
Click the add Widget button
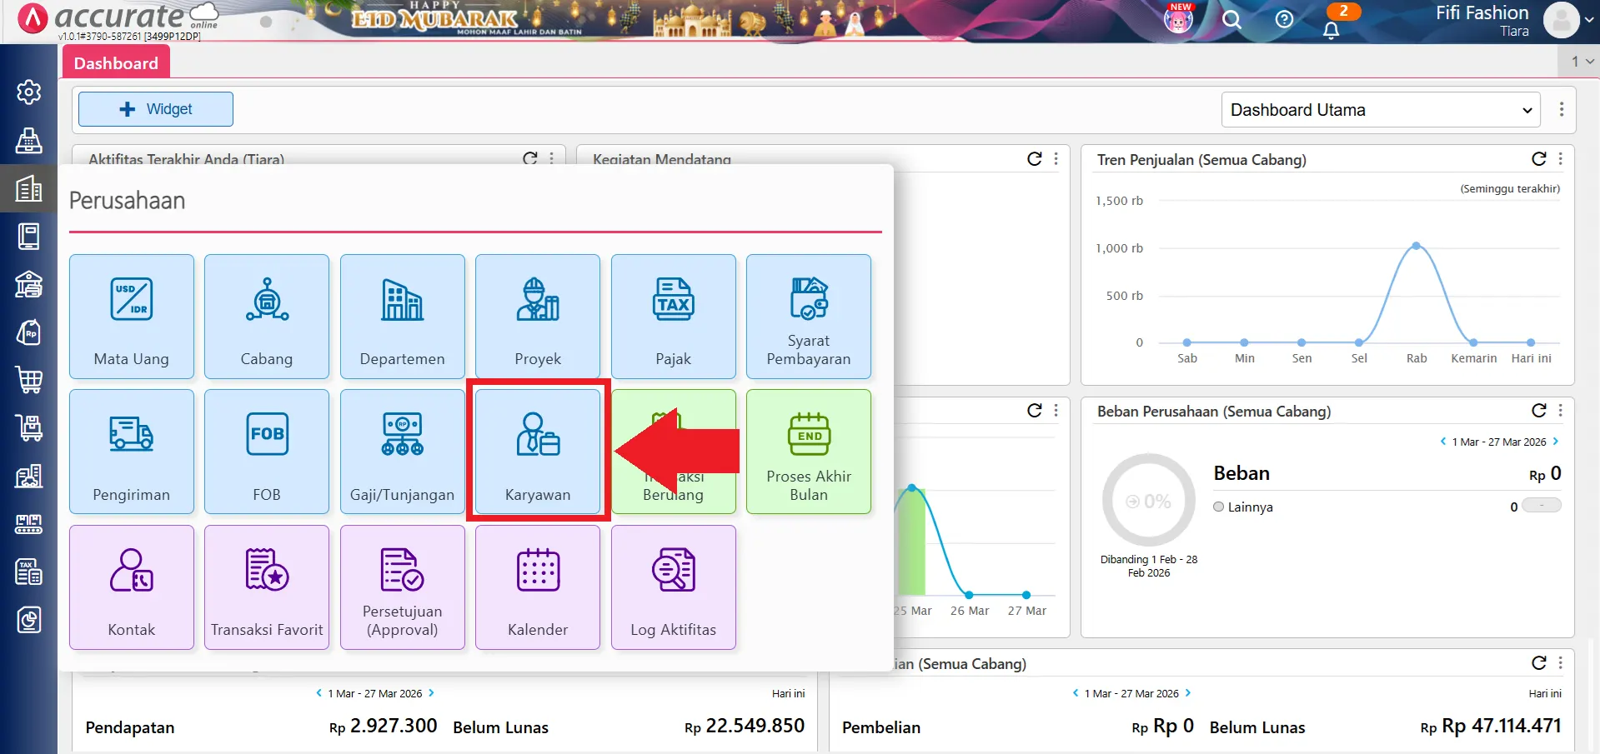(x=156, y=109)
